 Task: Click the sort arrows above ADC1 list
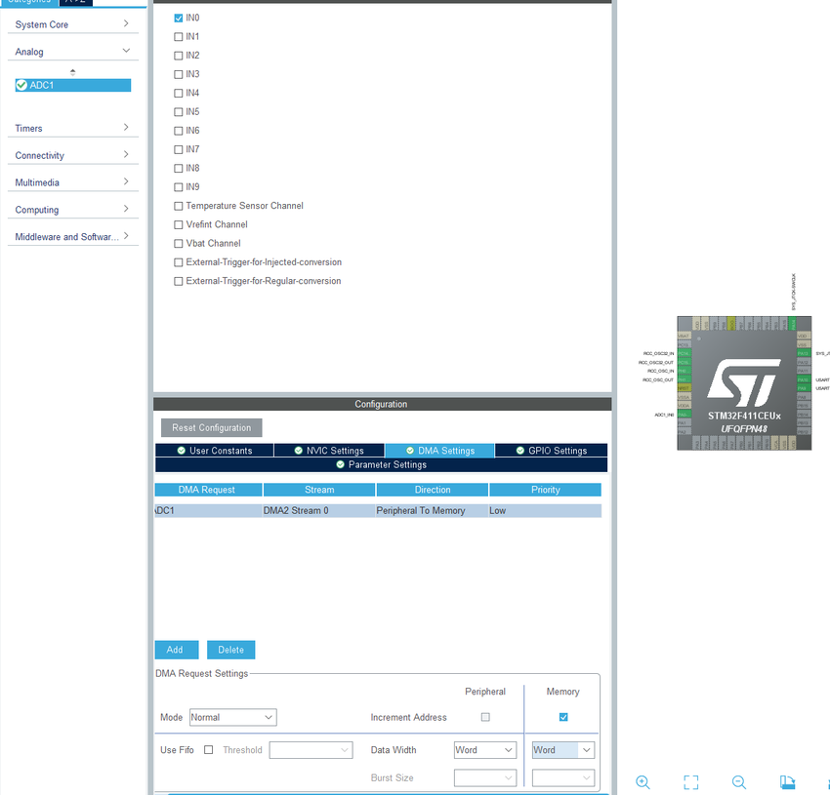(x=72, y=72)
